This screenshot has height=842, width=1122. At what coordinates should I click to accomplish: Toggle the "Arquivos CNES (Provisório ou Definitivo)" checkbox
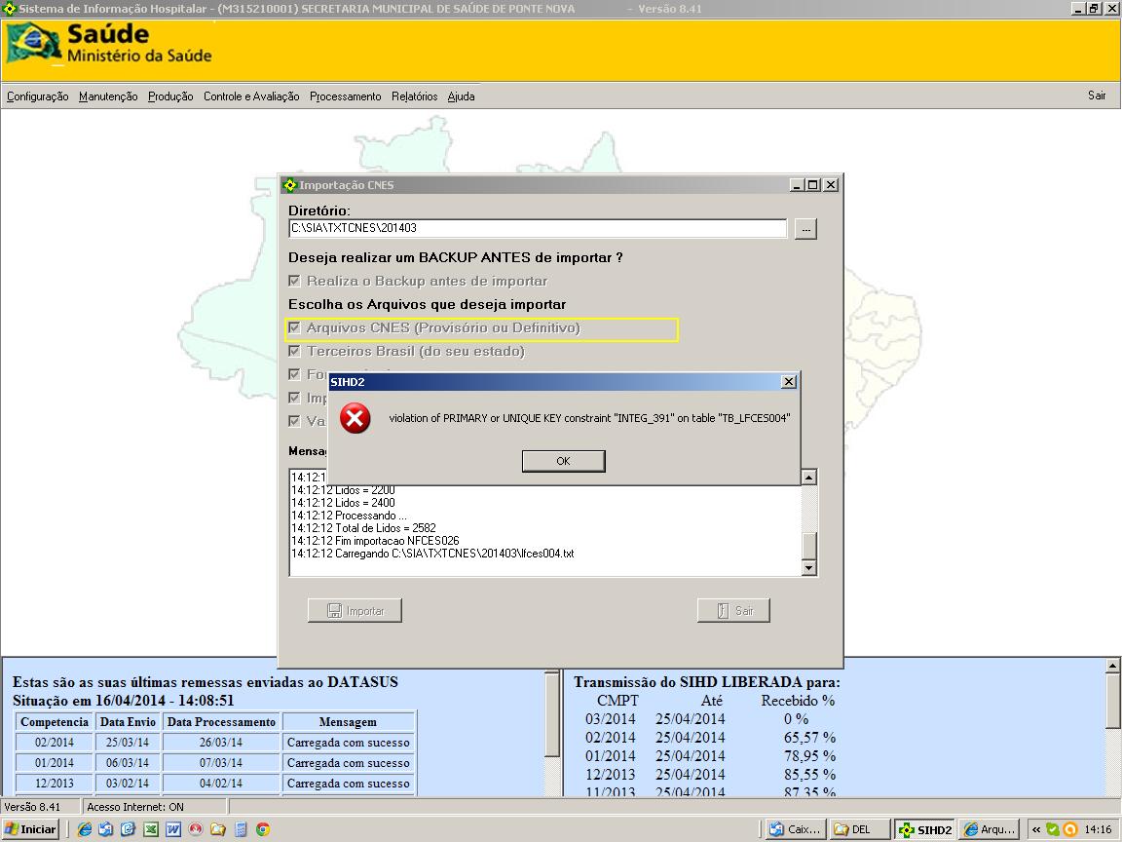(294, 327)
